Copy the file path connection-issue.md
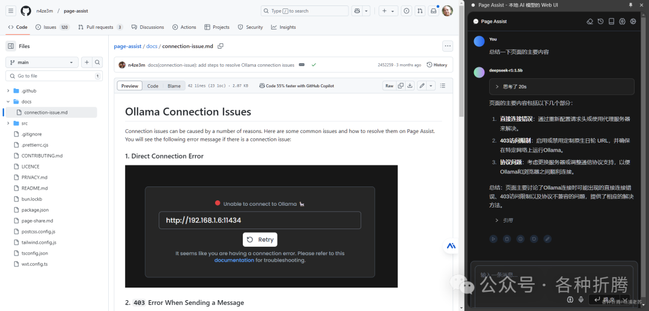 point(221,46)
